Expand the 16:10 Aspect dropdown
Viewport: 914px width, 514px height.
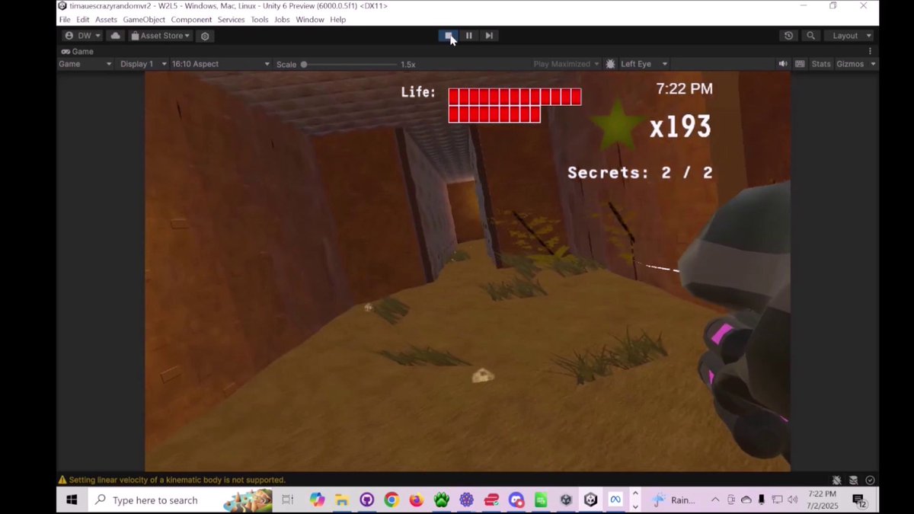[219, 63]
